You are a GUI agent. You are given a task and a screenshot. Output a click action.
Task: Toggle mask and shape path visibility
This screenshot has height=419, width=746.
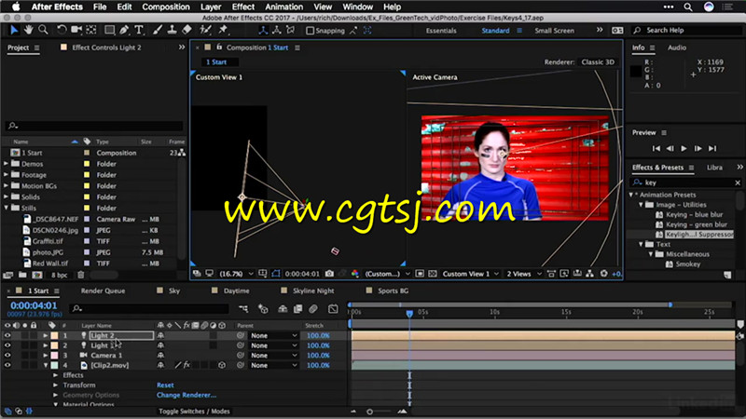tap(276, 274)
